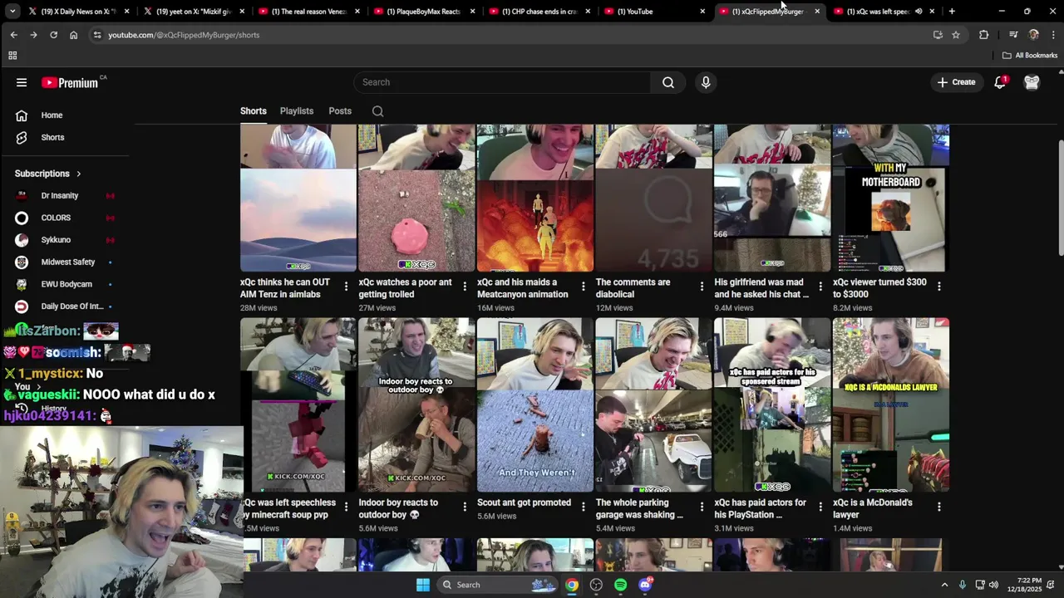Screen dimensions: 1064x598
Task: Open options for The comments are diabolical short
Action: click(702, 287)
